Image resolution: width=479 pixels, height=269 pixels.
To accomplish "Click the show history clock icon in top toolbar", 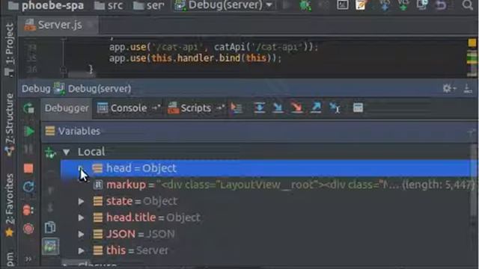I will 422,5.
